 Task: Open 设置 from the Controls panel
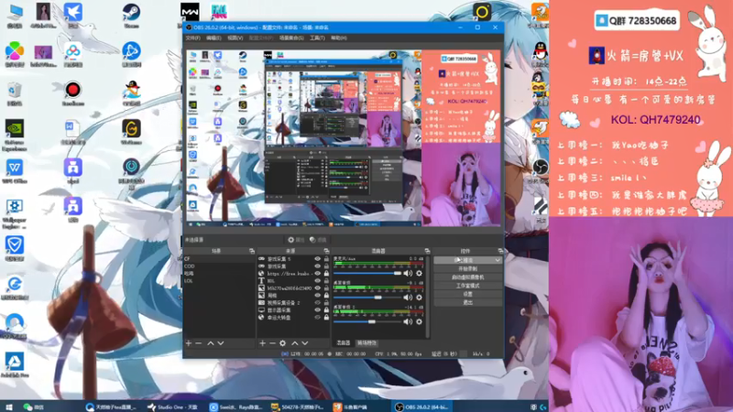(x=467, y=294)
